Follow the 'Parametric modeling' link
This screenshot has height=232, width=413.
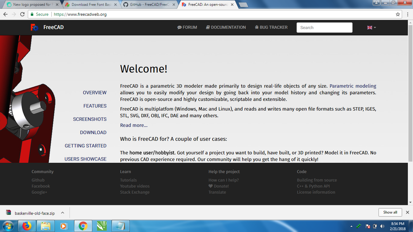pyautogui.click(x=353, y=86)
